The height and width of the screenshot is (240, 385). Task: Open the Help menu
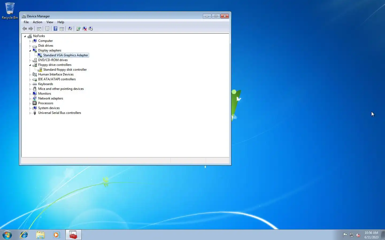click(x=61, y=22)
